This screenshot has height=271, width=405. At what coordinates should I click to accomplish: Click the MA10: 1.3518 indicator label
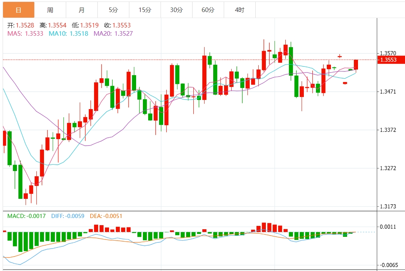click(x=68, y=33)
